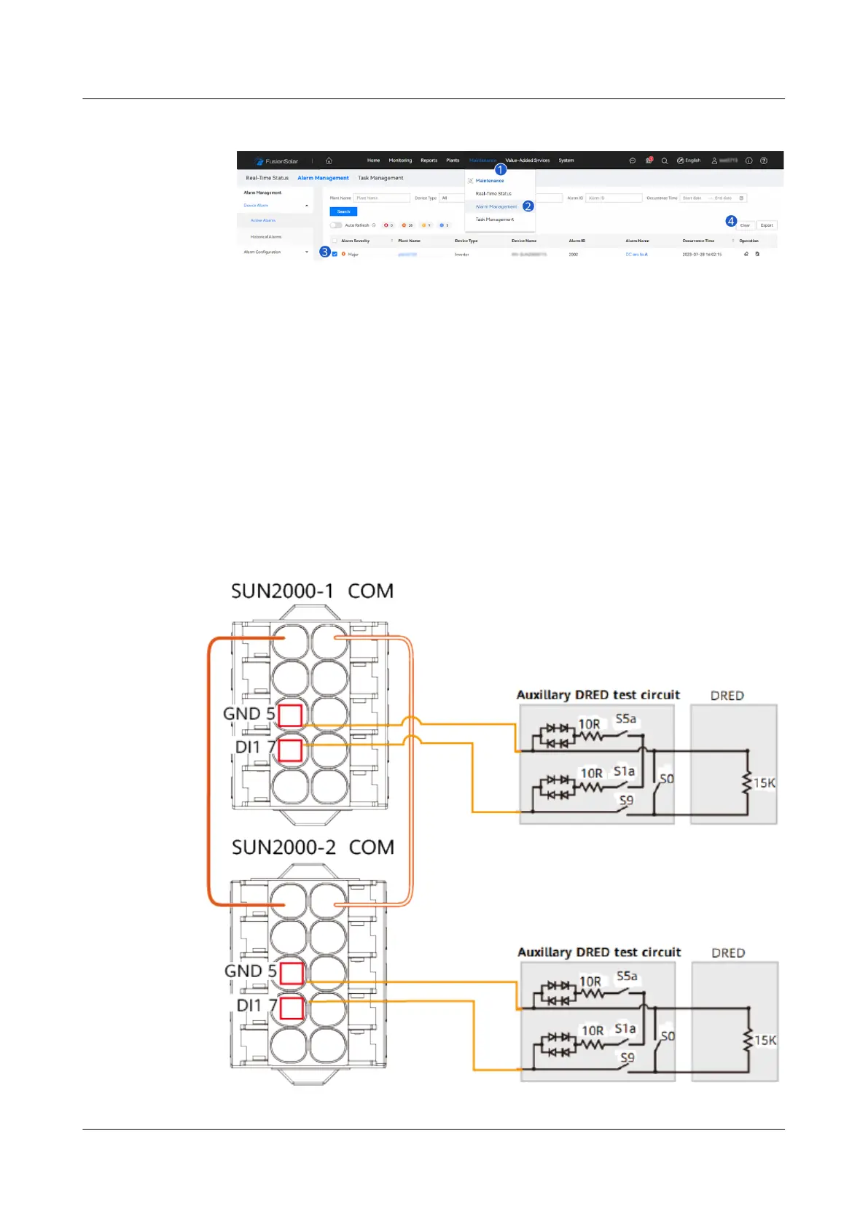Image resolution: width=868 pixels, height=1228 pixels.
Task: Open the System menu
Action: click(566, 160)
